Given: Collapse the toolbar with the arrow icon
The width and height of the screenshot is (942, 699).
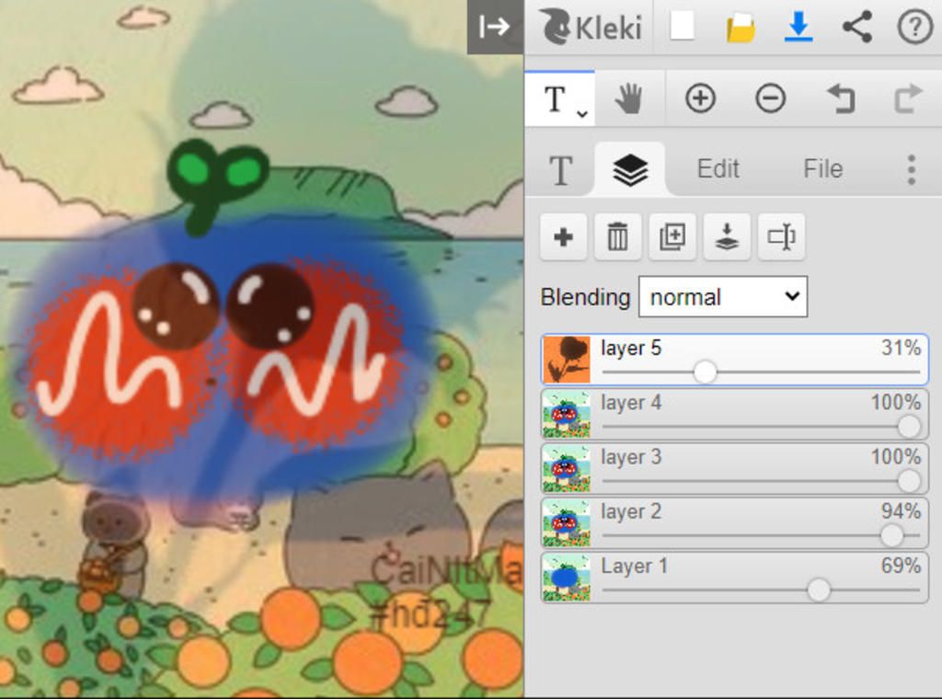Looking at the screenshot, I should click(x=495, y=27).
